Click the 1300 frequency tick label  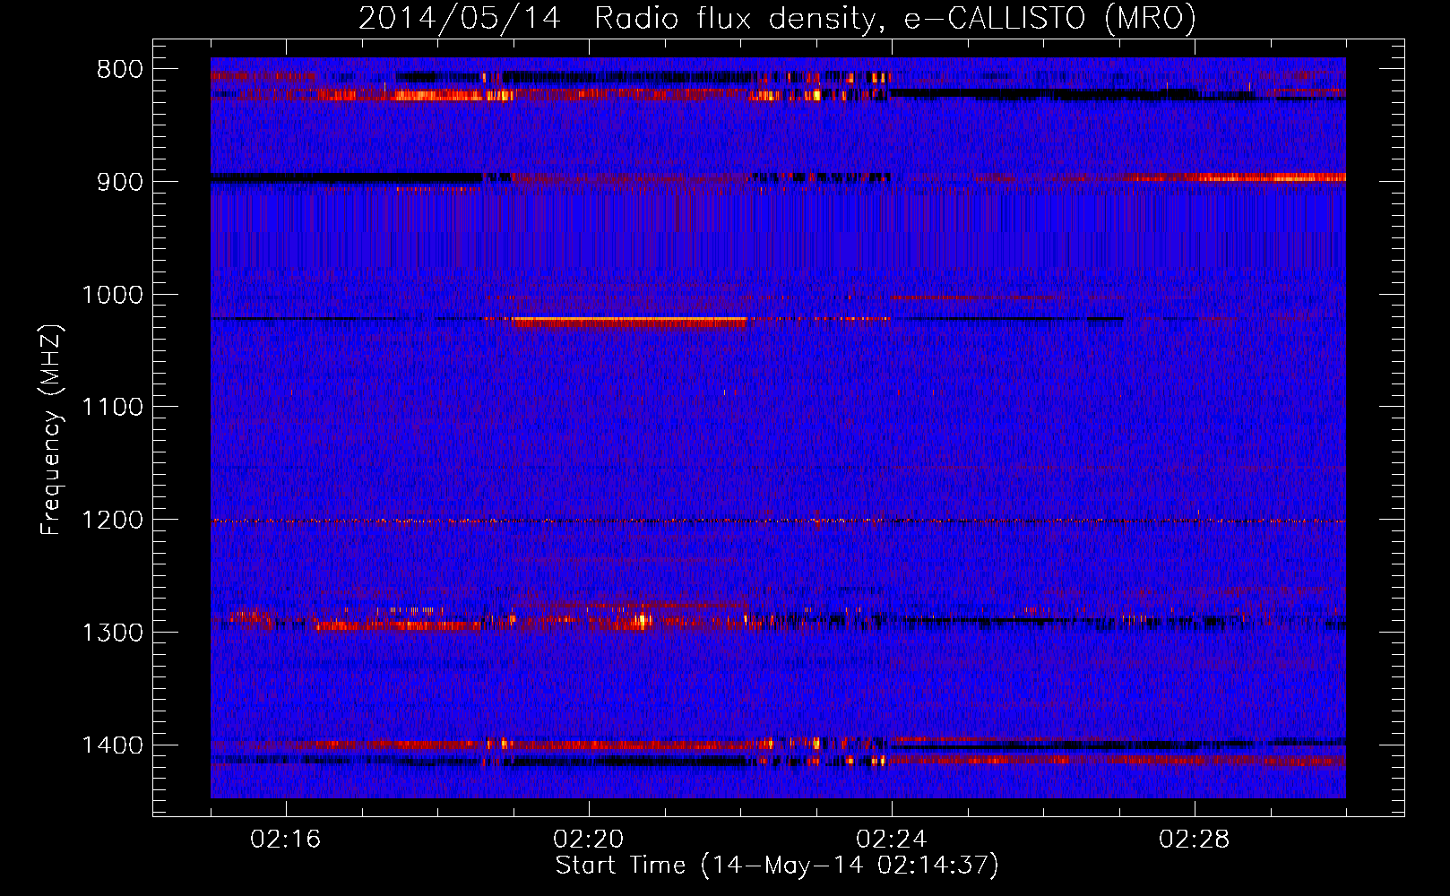click(x=112, y=633)
